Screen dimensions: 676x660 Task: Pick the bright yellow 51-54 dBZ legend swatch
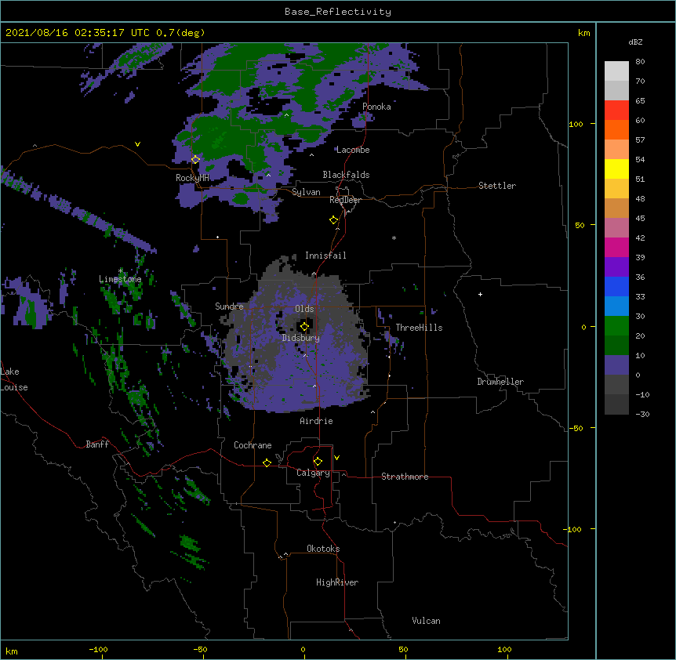point(616,169)
